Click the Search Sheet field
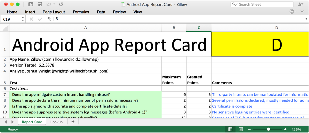 pyautogui.click(x=262, y=4)
